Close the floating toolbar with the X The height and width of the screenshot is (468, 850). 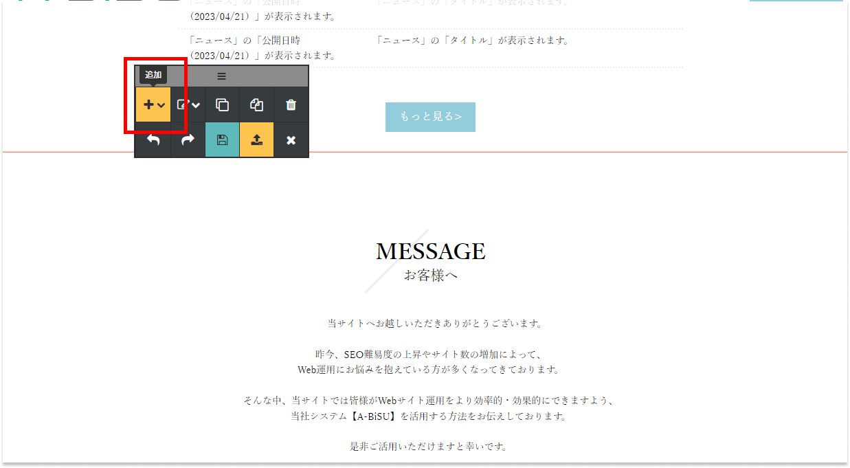[x=291, y=140]
